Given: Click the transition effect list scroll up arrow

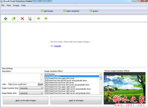Looking at the screenshot, I should pyautogui.click(x=101, y=74).
